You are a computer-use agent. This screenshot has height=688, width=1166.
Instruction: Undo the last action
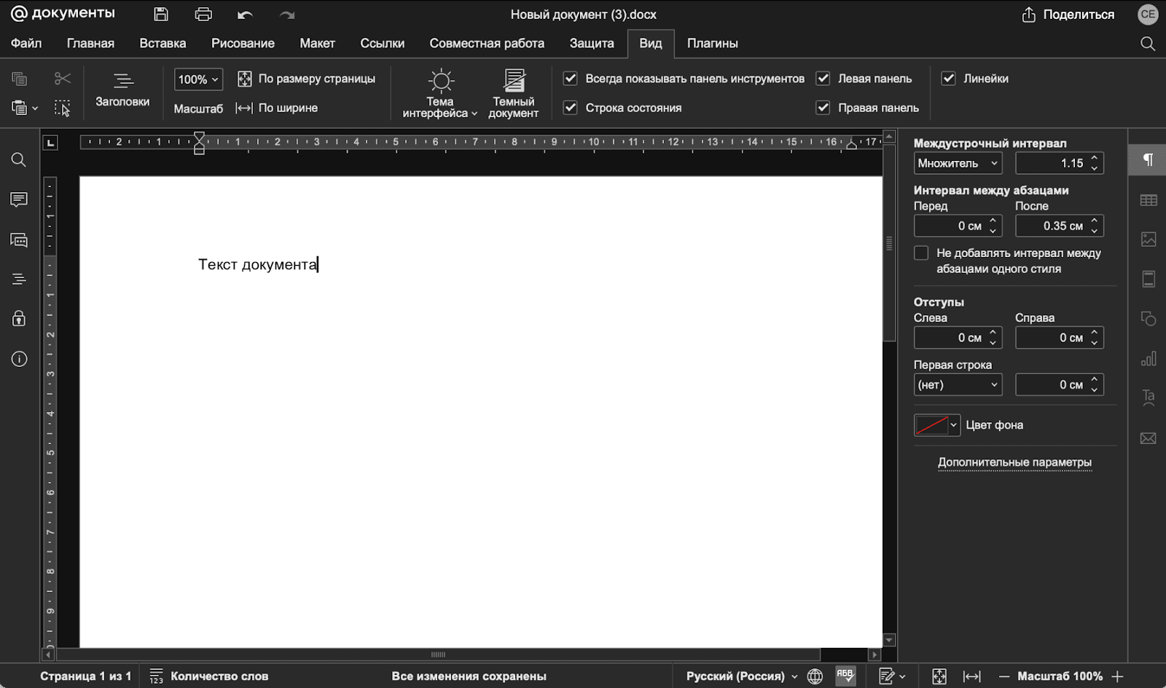point(245,15)
